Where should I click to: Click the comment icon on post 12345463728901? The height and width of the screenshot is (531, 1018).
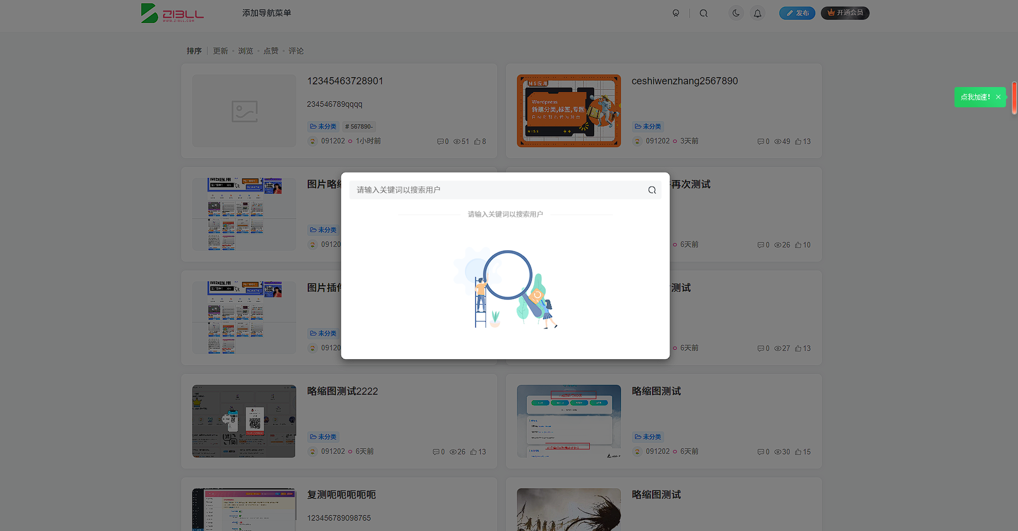(440, 141)
